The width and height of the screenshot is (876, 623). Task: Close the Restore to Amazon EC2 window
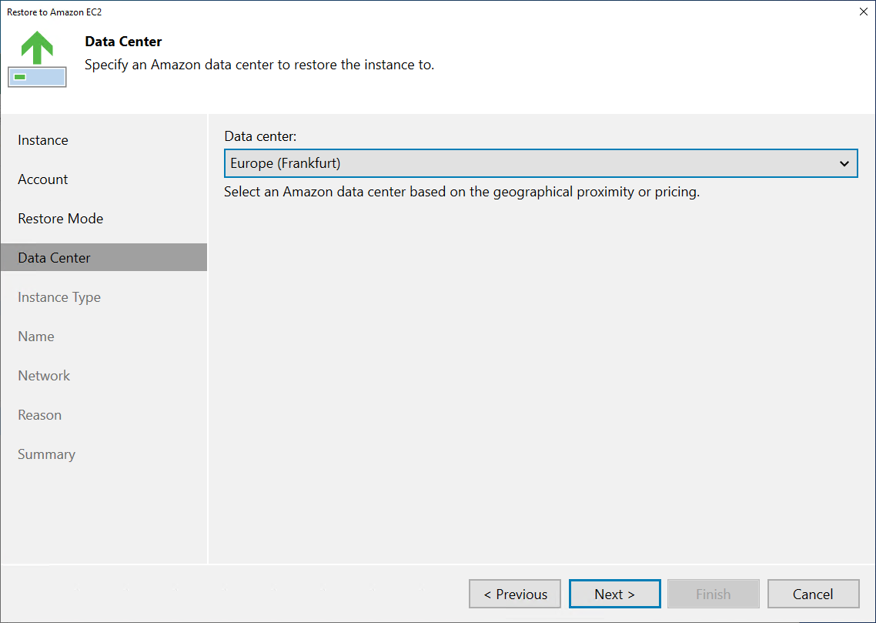pyautogui.click(x=863, y=12)
